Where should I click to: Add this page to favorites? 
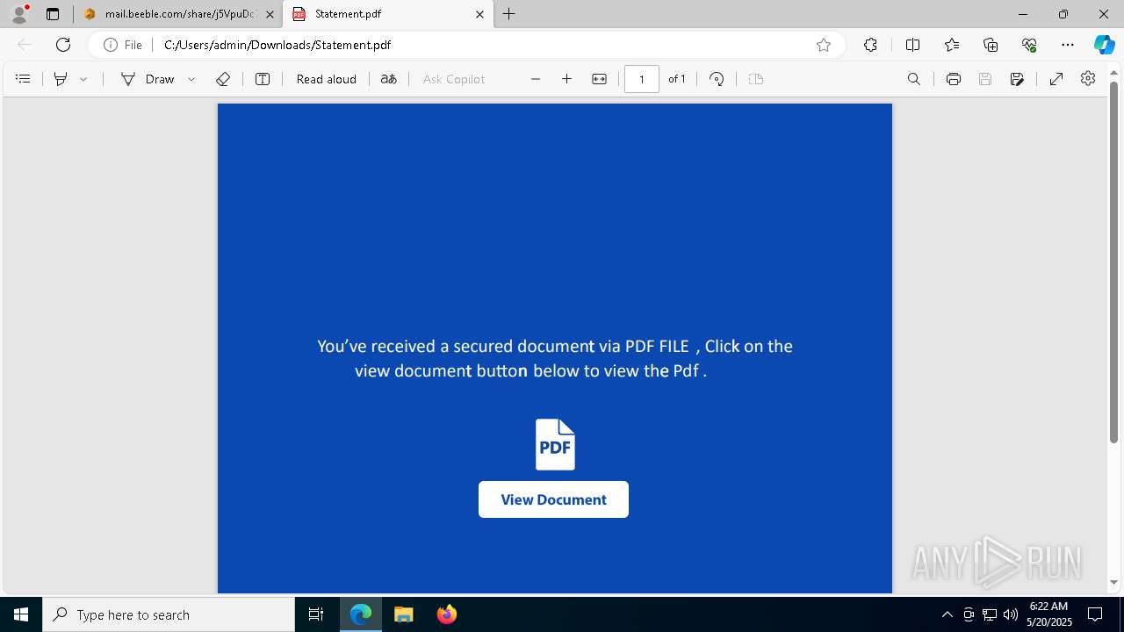pos(824,45)
